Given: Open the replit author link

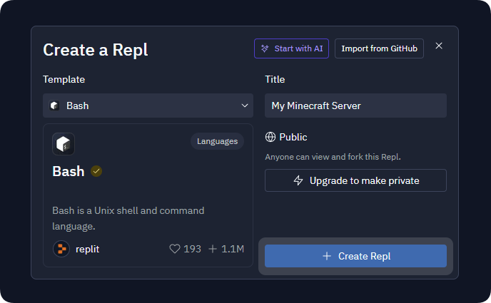Looking at the screenshot, I should click(87, 250).
